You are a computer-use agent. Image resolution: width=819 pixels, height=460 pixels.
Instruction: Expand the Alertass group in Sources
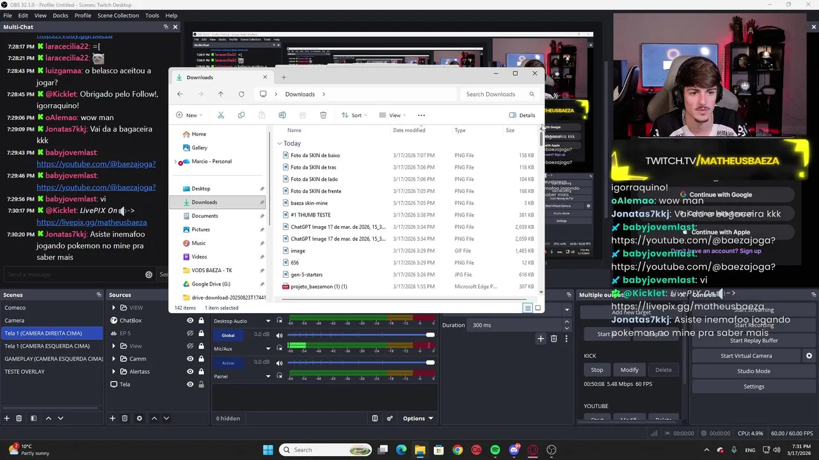tap(114, 372)
